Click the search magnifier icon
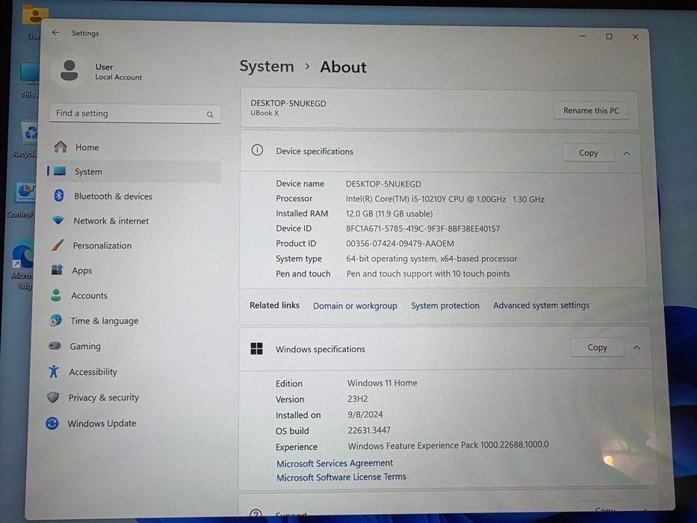 [x=210, y=115]
